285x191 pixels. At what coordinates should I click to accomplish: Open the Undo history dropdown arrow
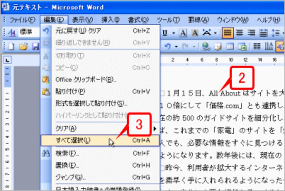click(x=176, y=47)
